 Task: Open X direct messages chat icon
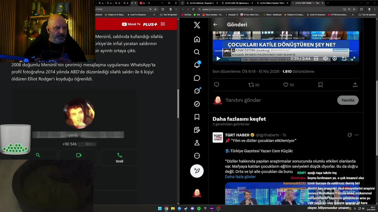click(x=197, y=78)
